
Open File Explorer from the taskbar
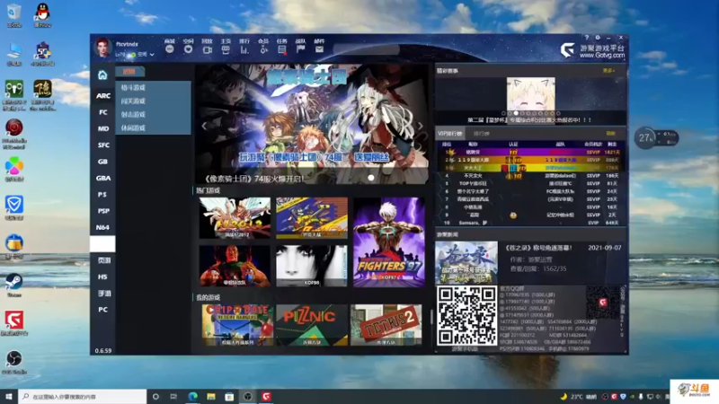pos(211,396)
